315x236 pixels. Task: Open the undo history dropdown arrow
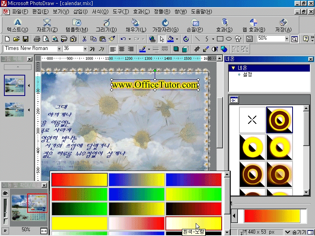point(130,39)
